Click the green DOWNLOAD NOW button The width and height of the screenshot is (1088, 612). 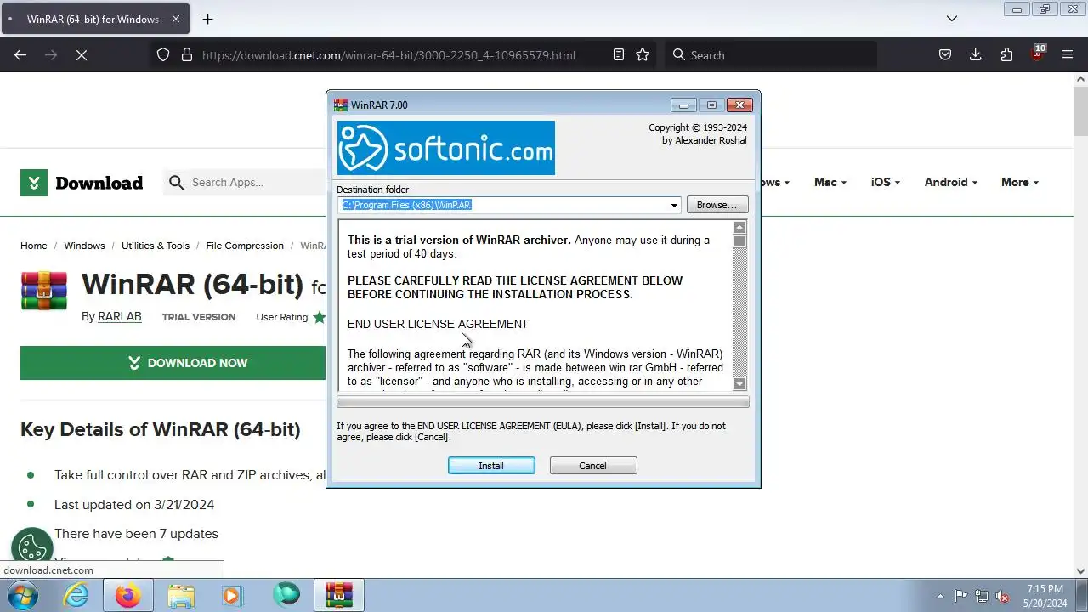click(173, 363)
